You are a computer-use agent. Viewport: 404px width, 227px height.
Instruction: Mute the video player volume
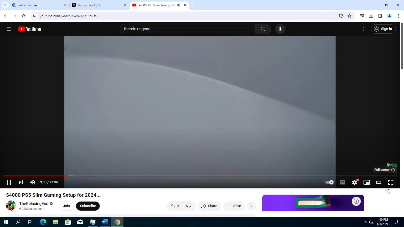pos(33,182)
